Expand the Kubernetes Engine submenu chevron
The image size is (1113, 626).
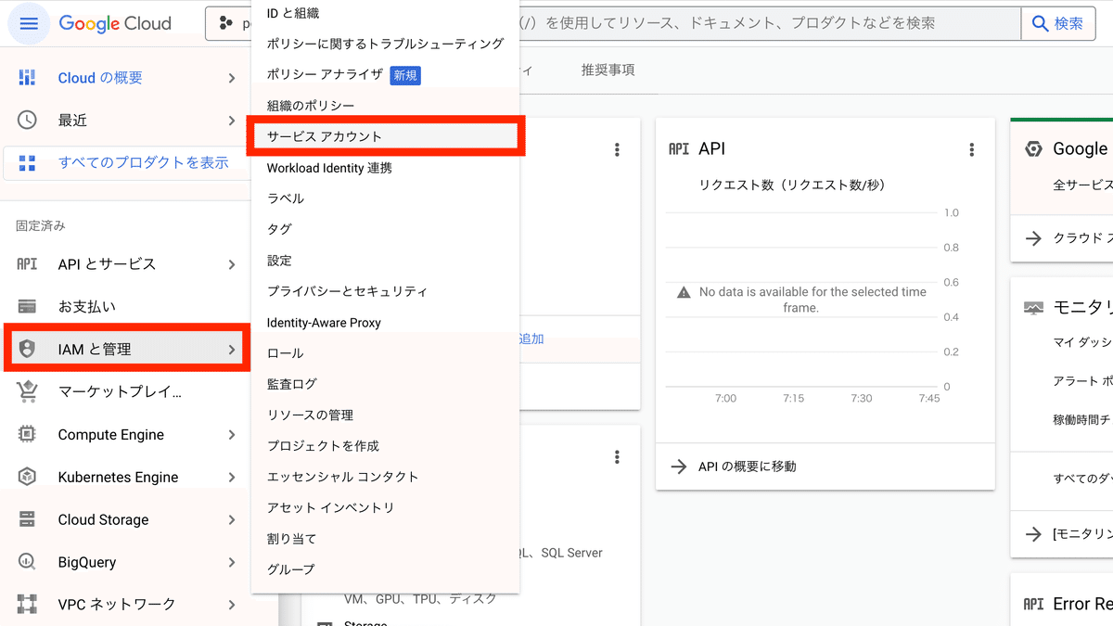coord(232,477)
